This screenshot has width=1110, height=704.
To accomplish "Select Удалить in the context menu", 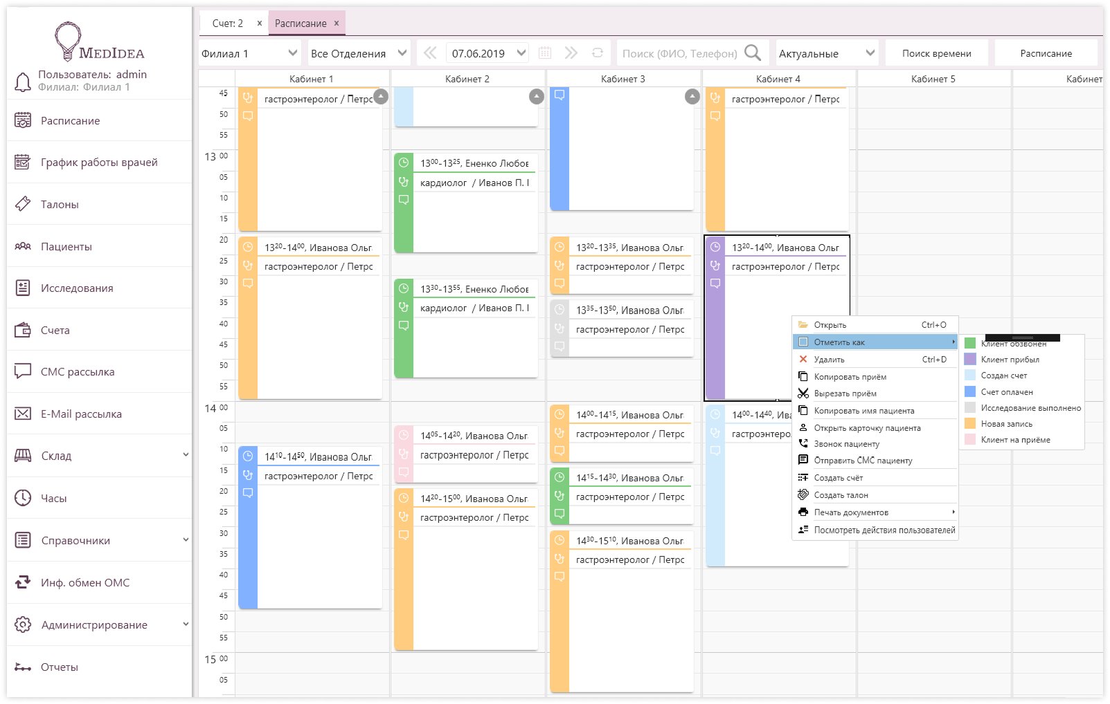I will pyautogui.click(x=829, y=360).
